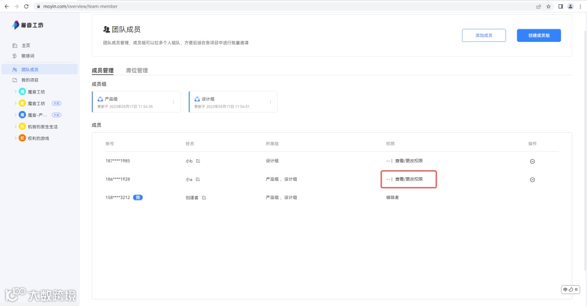This screenshot has width=587, height=306.
Task: Click account 158****3212 in the table
Action: [x=117, y=197]
